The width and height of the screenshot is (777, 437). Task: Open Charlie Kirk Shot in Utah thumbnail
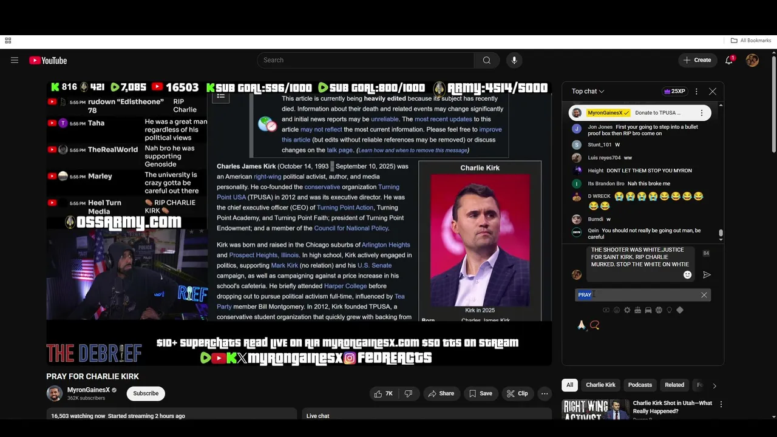[595, 409]
